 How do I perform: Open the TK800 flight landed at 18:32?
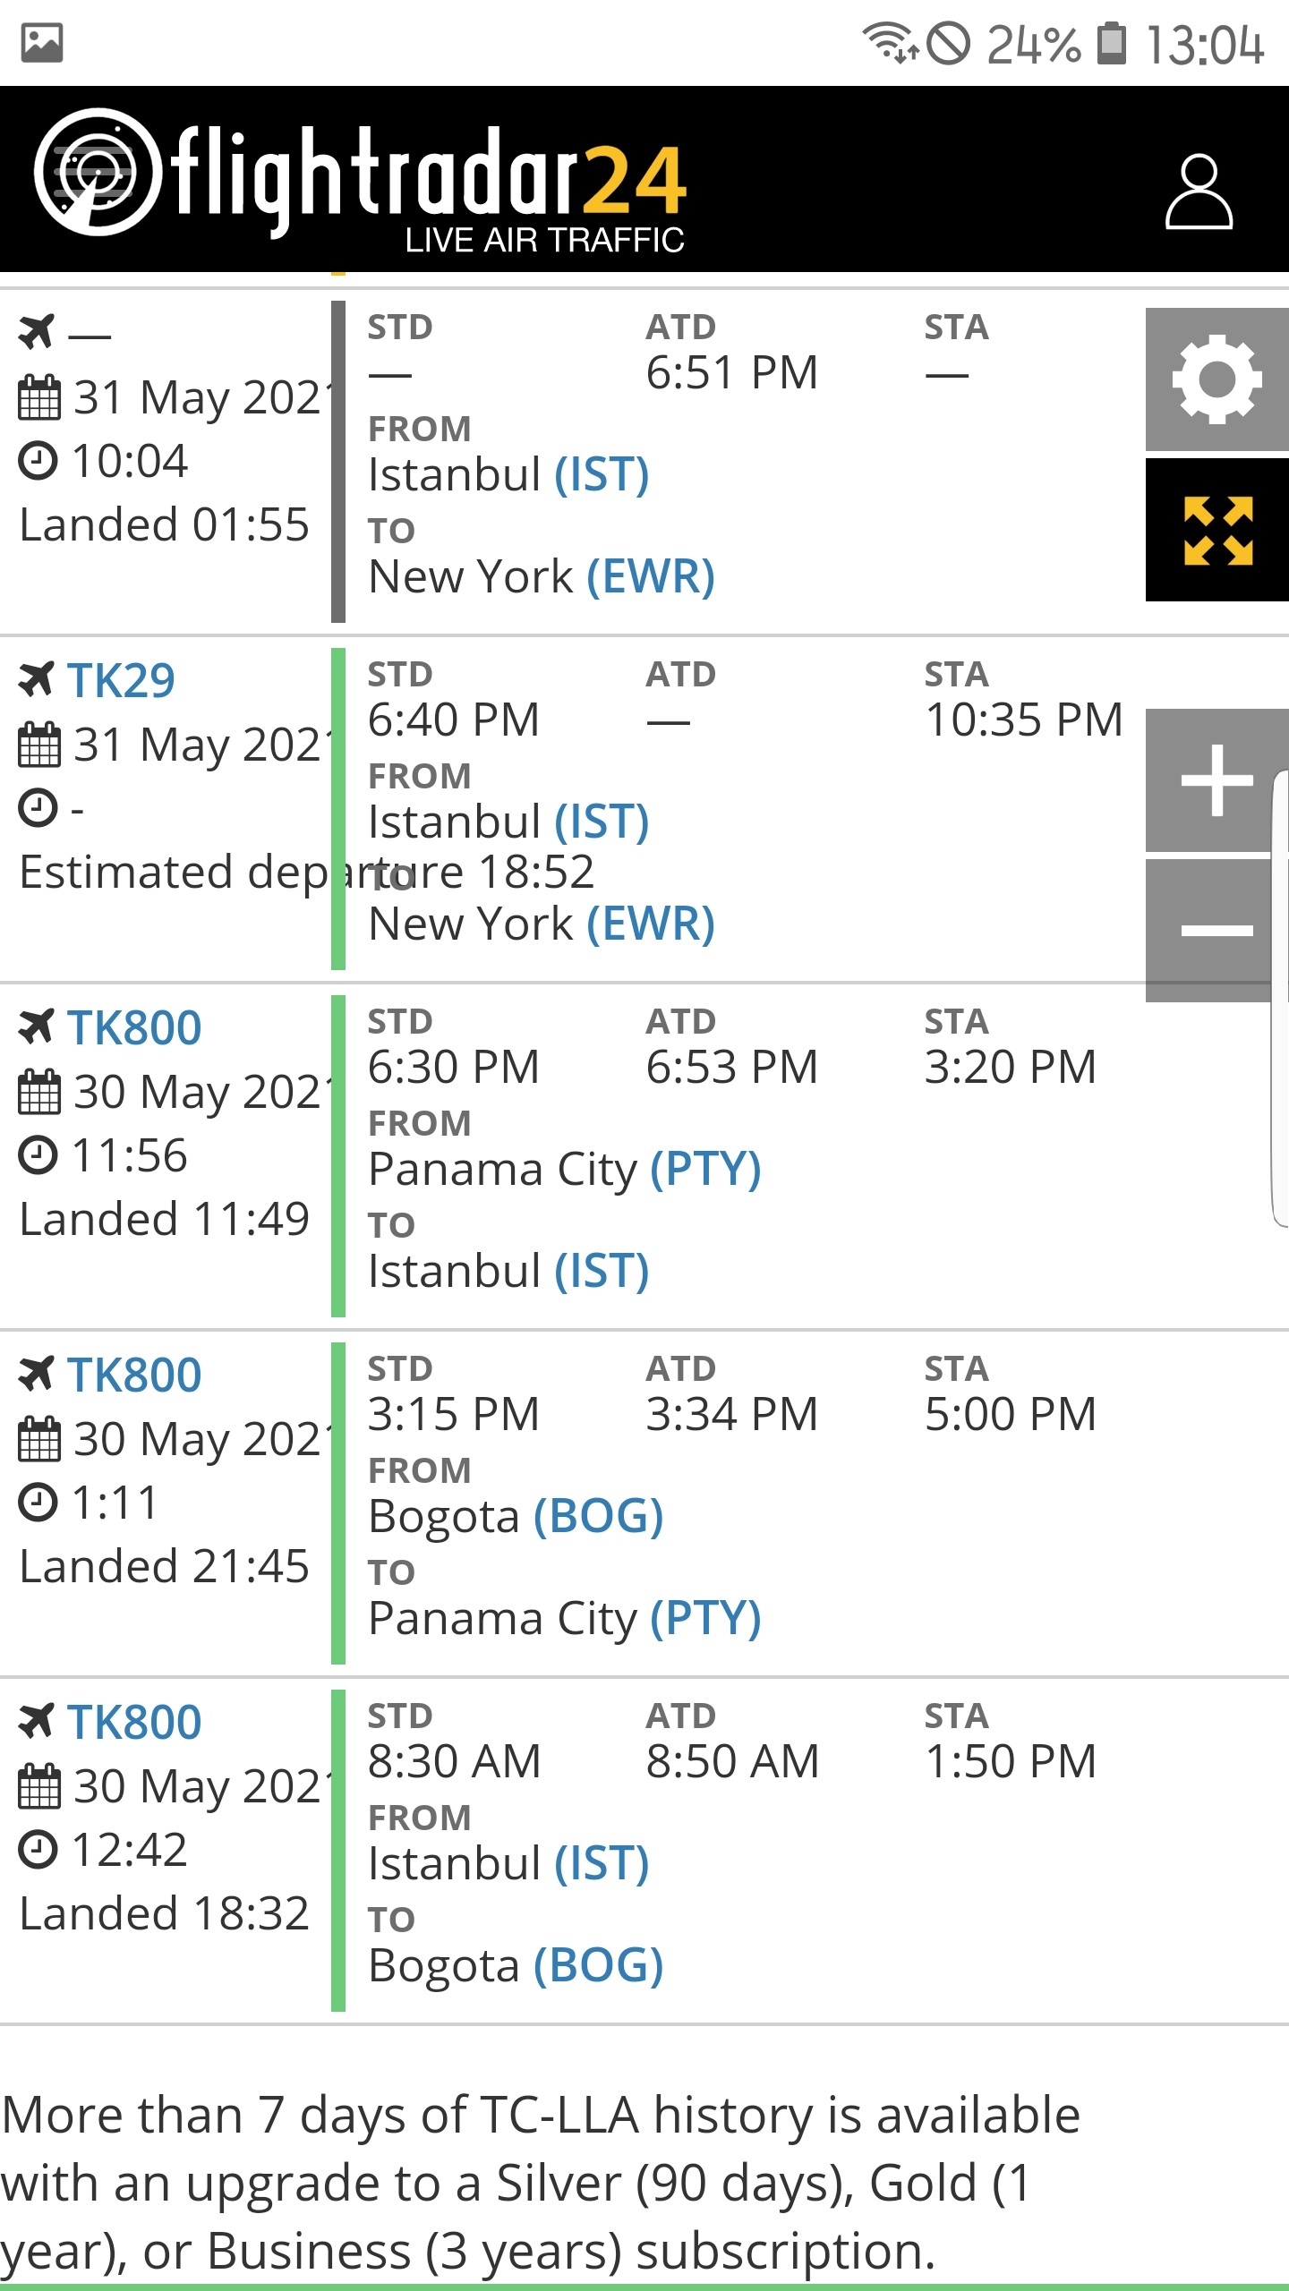tap(134, 1722)
